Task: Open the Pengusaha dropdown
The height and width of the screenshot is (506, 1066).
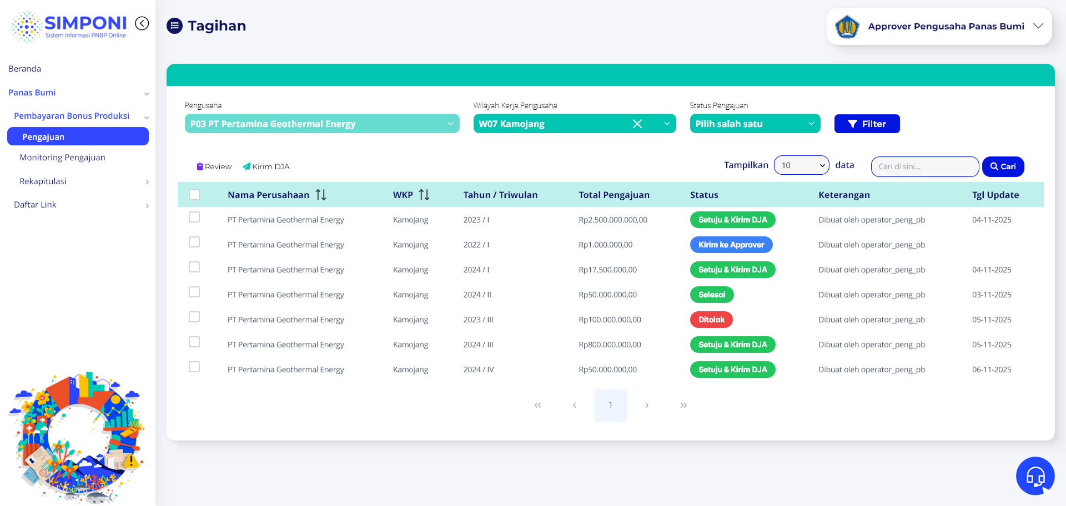Action: click(322, 124)
